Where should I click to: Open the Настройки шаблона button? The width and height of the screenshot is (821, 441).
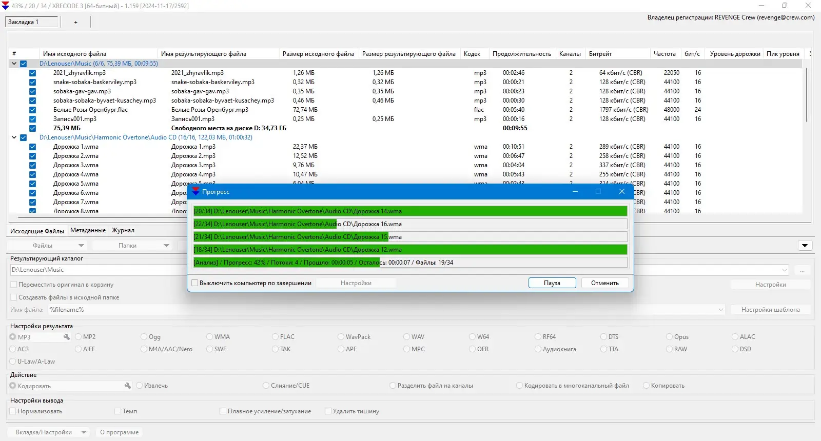coord(770,310)
